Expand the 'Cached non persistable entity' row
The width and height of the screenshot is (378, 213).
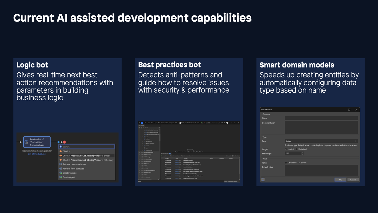coord(162,174)
